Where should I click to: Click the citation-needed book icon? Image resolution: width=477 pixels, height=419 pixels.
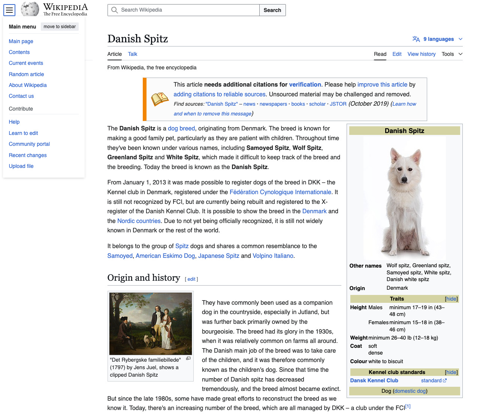(x=160, y=99)
